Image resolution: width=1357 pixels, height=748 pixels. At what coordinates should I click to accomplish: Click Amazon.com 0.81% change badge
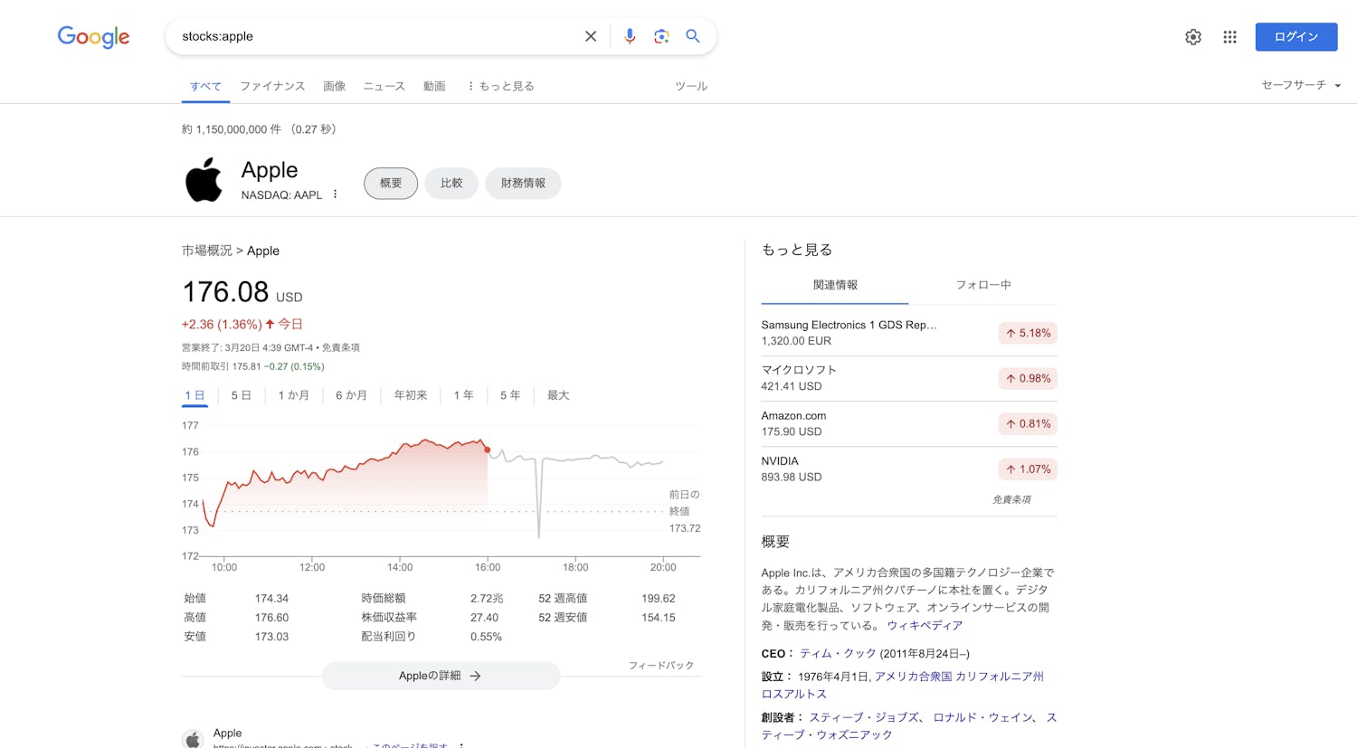1028,423
